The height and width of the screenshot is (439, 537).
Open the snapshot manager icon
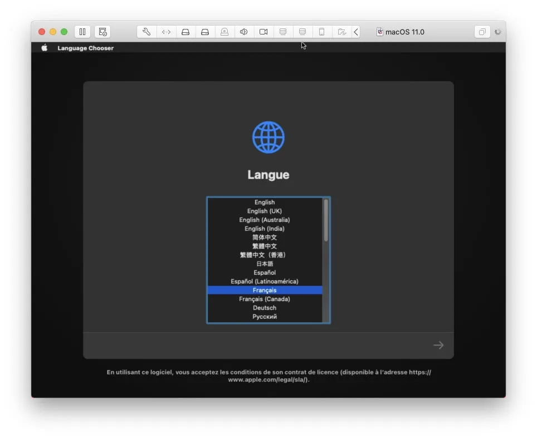tap(102, 32)
